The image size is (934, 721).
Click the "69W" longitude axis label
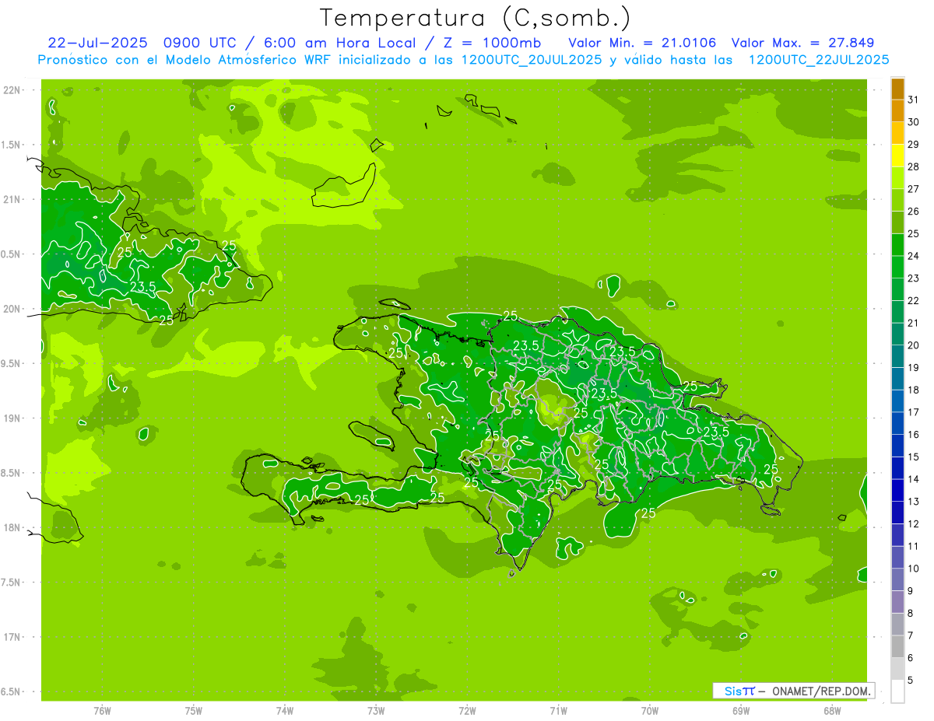741,711
